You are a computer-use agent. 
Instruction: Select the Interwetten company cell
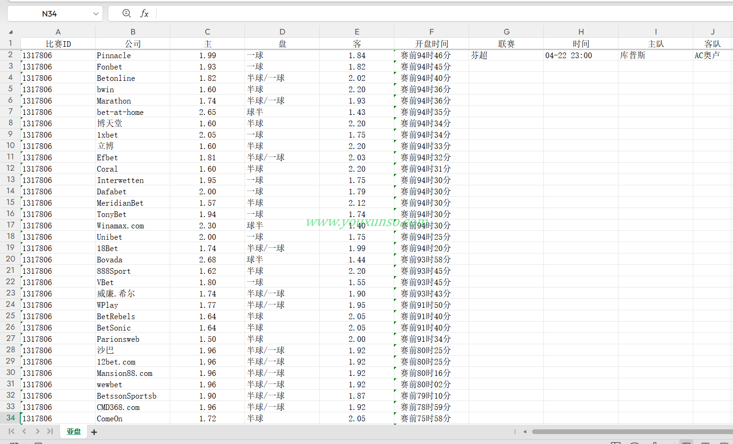pos(133,180)
